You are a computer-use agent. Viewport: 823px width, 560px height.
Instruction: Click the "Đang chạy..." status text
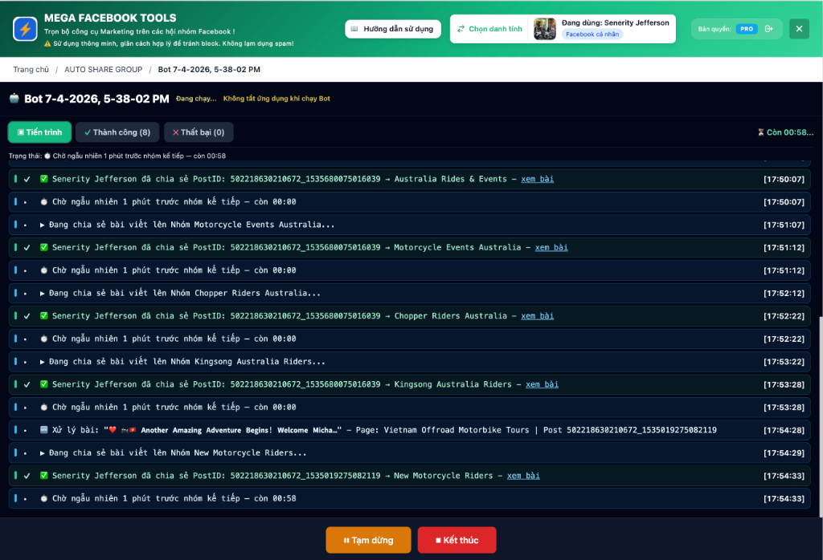(x=196, y=99)
